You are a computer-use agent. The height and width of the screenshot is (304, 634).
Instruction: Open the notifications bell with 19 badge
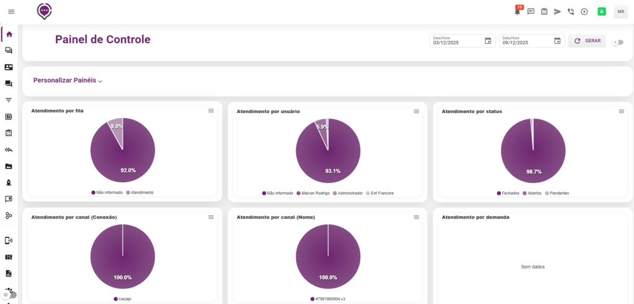coord(518,11)
